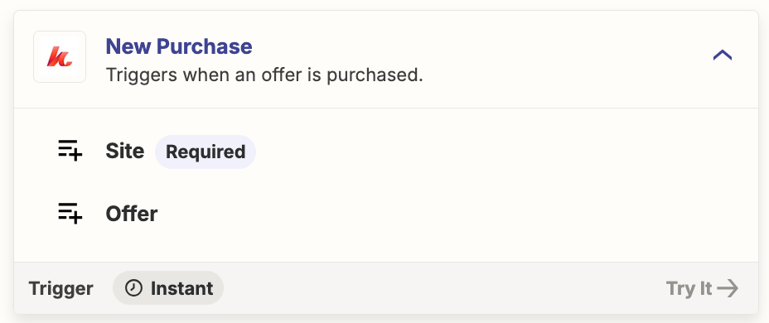Collapse the New Purchase trigger card
The height and width of the screenshot is (323, 769).
point(722,55)
